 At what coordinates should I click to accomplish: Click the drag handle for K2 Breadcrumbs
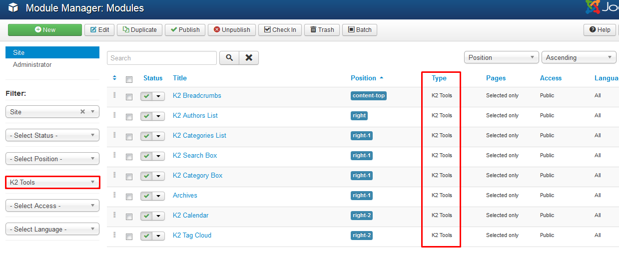tap(114, 95)
